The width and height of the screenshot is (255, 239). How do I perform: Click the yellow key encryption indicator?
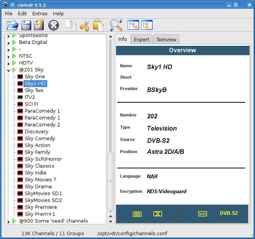(203, 214)
